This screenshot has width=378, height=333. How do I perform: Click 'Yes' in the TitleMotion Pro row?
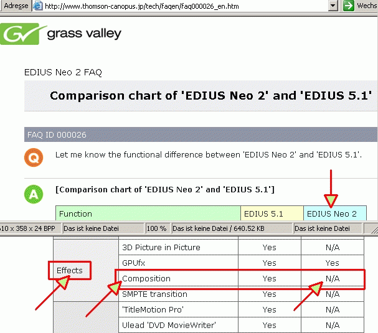click(269, 309)
